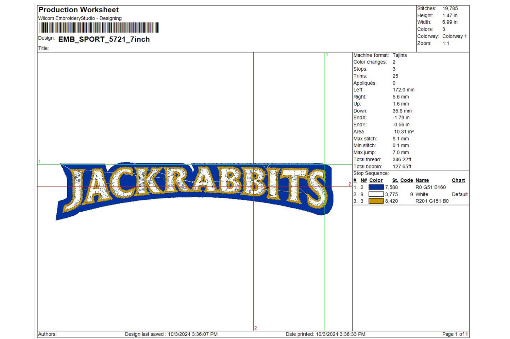Click the Machine format value Tajima

point(400,55)
